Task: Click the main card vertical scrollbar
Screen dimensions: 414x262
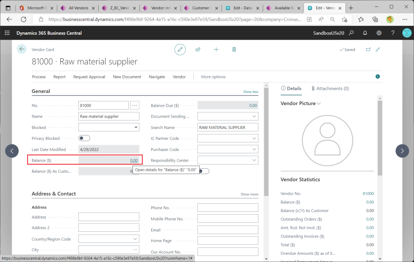Action: pos(266,142)
